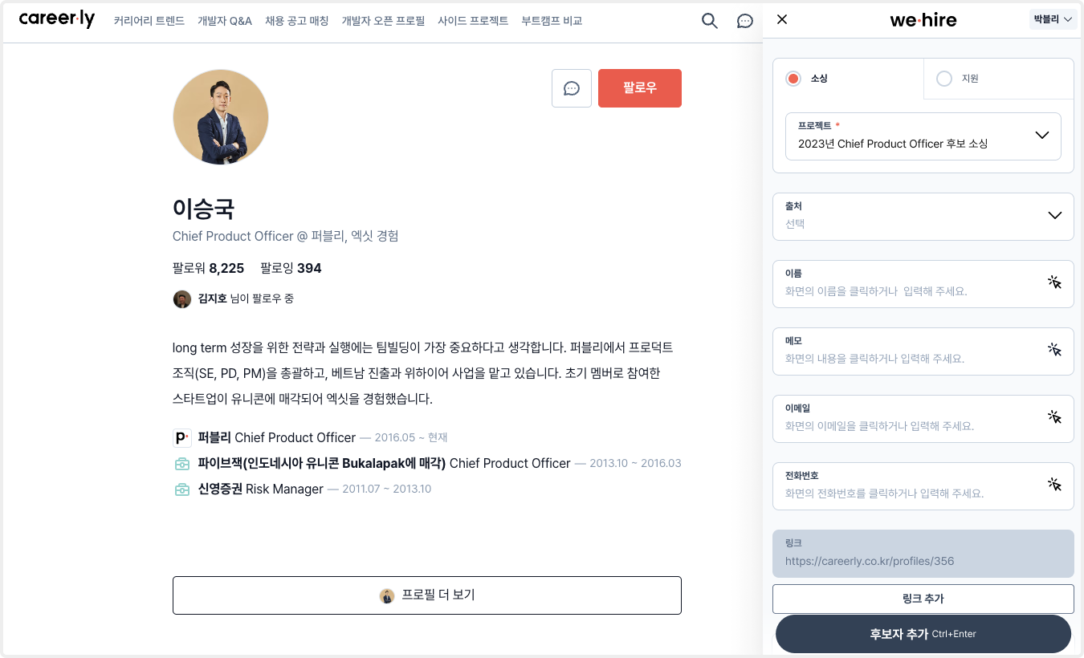1084x658 pixels.
Task: Click the picker cursor icon in 메모 field
Action: click(x=1055, y=350)
